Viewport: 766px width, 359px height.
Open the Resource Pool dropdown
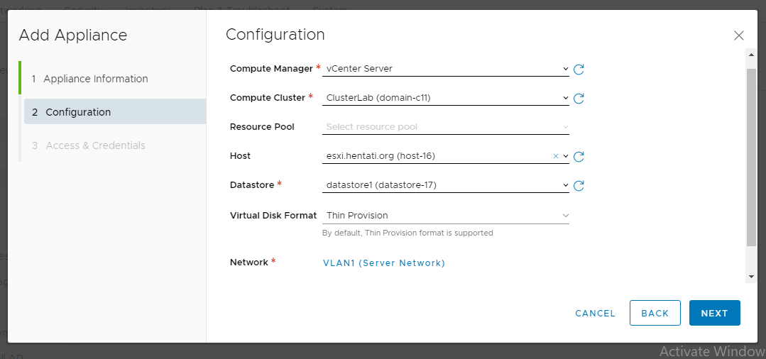446,127
